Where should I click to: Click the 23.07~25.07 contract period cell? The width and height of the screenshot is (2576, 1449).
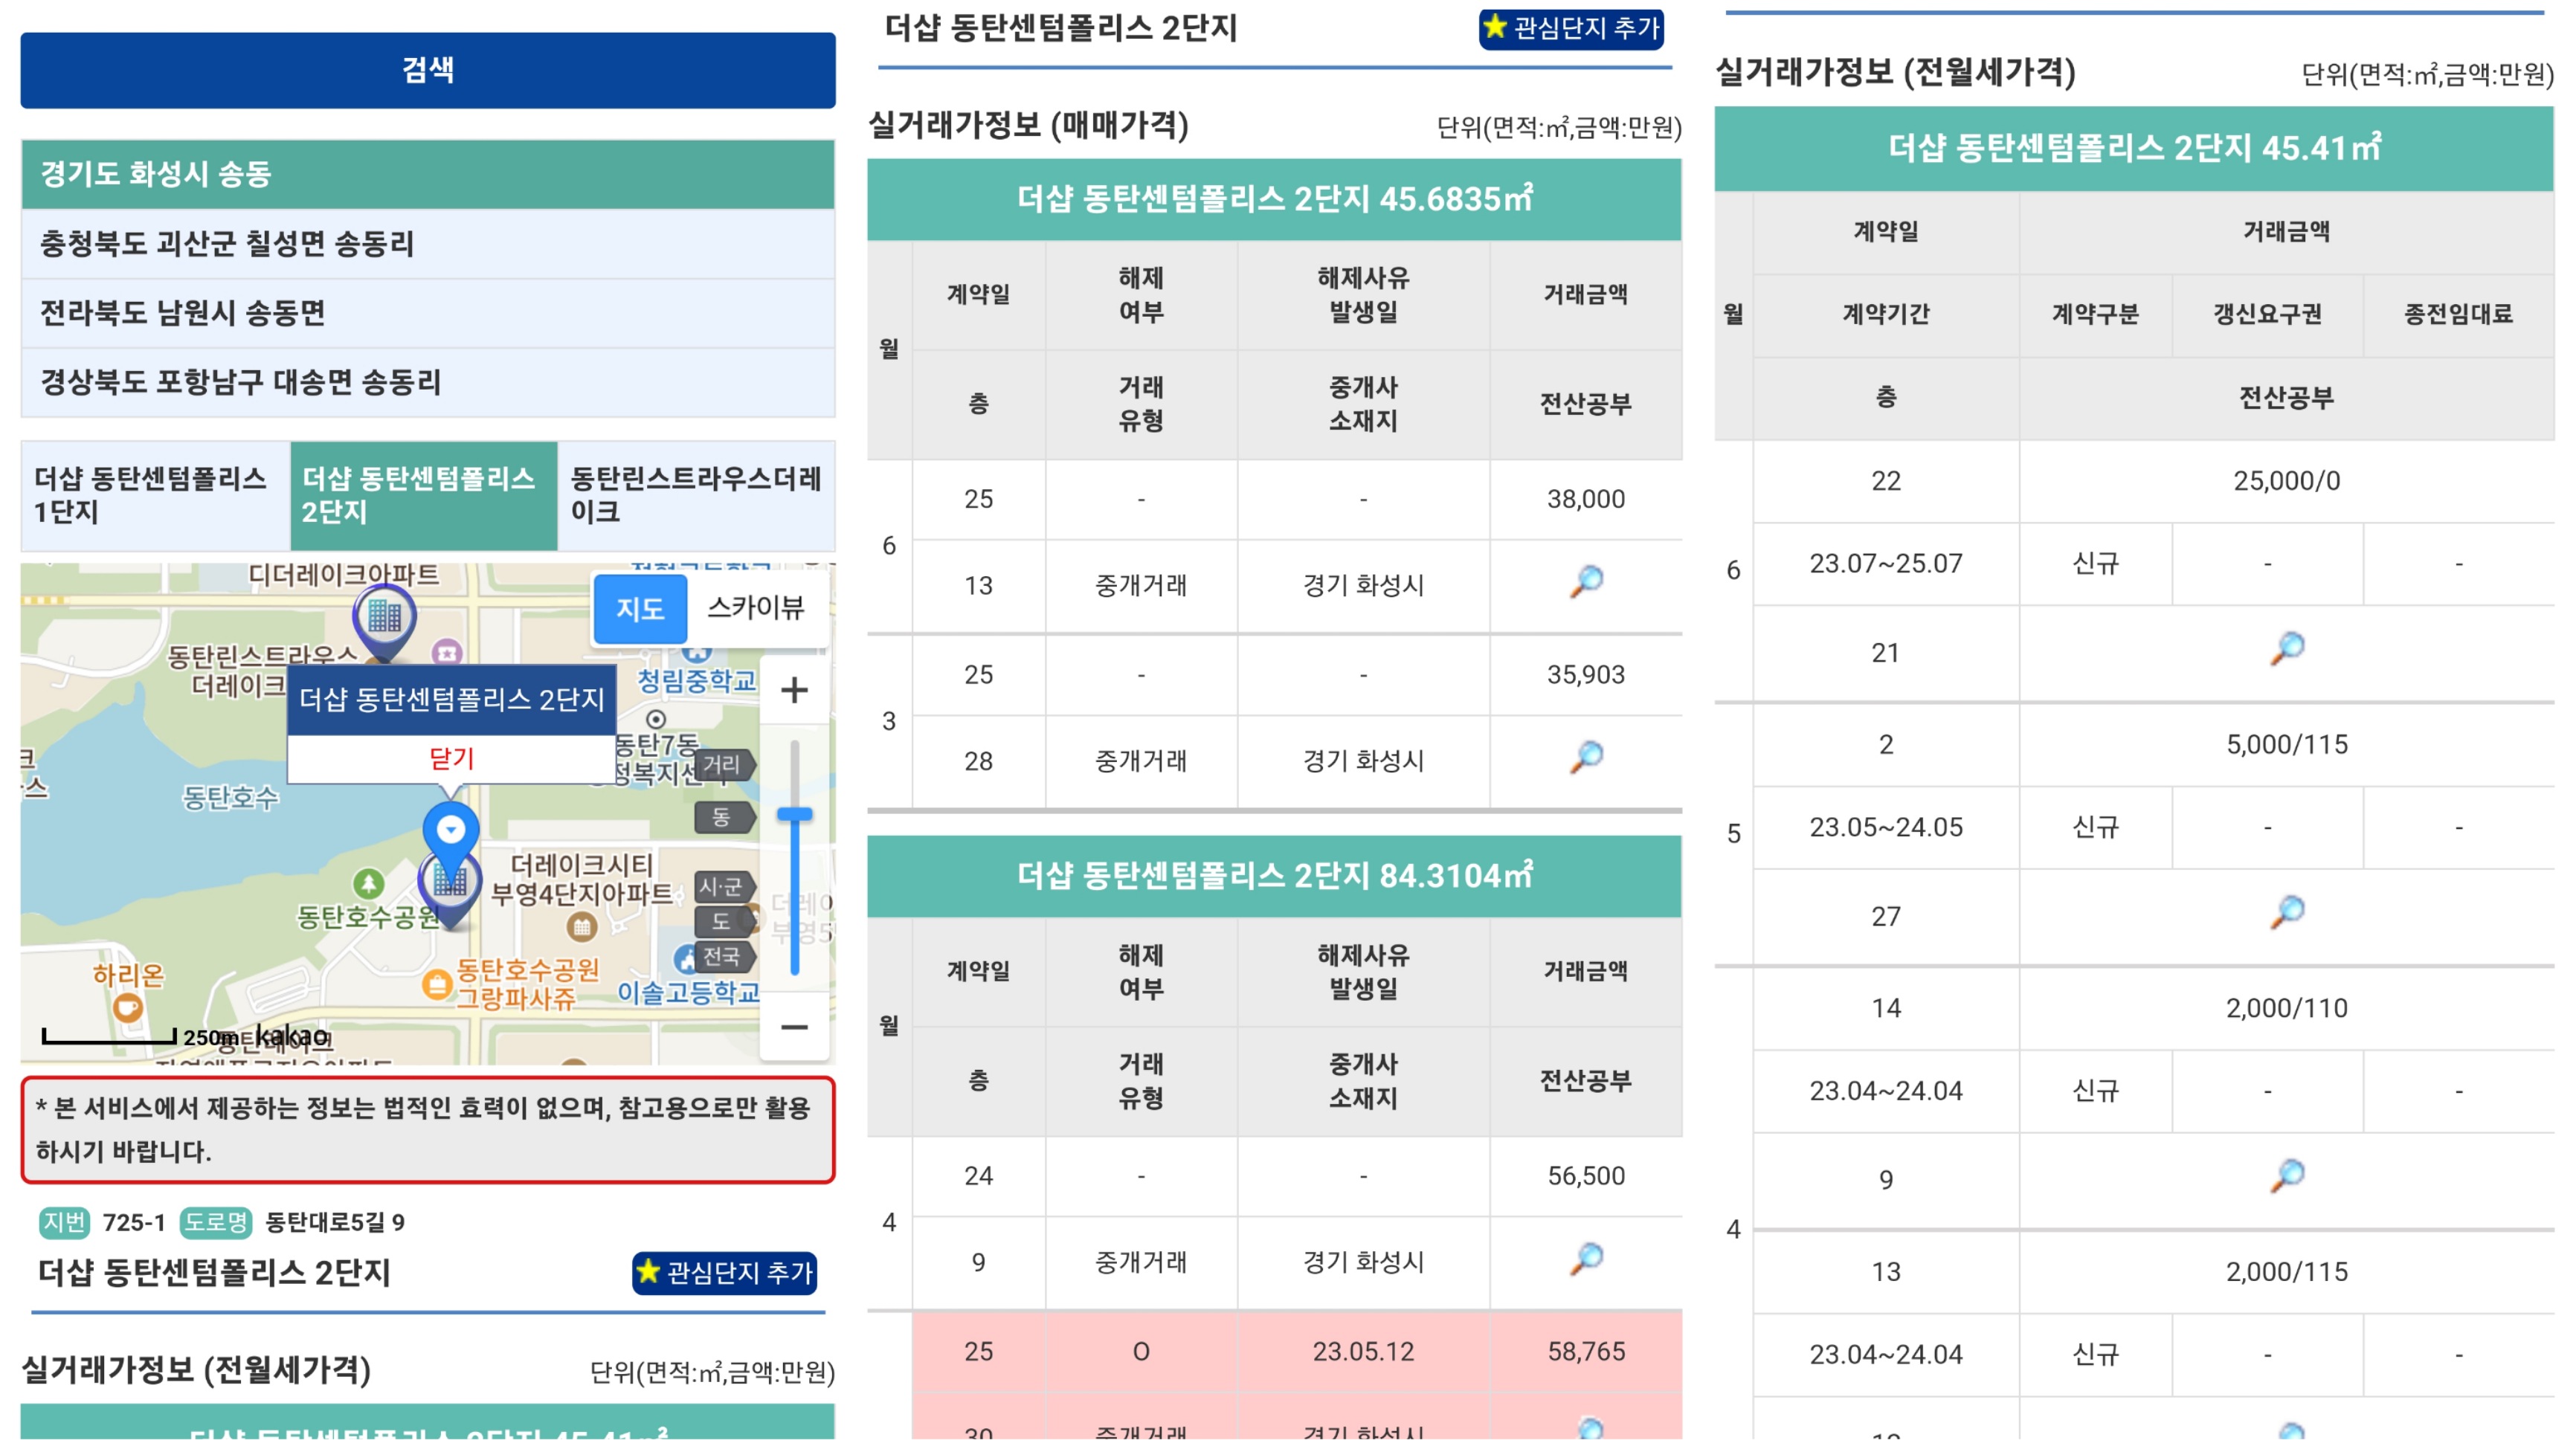(x=1886, y=564)
